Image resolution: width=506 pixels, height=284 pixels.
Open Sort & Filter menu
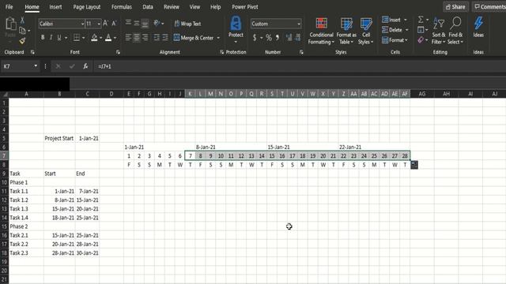point(439,31)
